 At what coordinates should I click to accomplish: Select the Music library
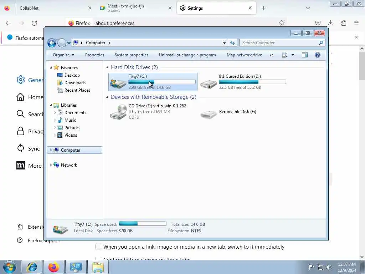70,120
